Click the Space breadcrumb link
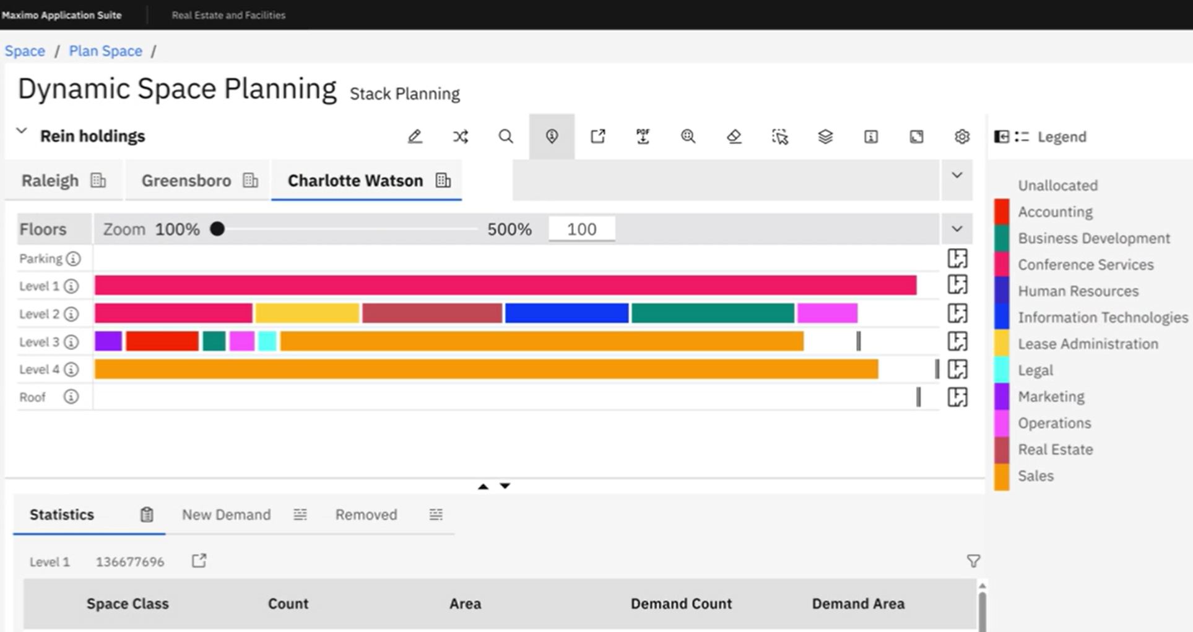Viewport: 1193px width, 632px height. 25,51
